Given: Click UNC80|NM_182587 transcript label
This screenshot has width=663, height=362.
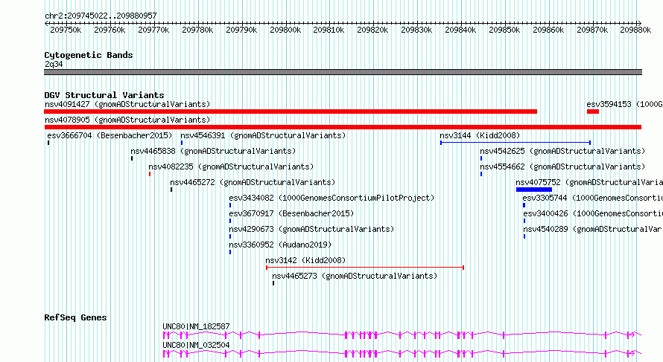Looking at the screenshot, I should click(196, 326).
